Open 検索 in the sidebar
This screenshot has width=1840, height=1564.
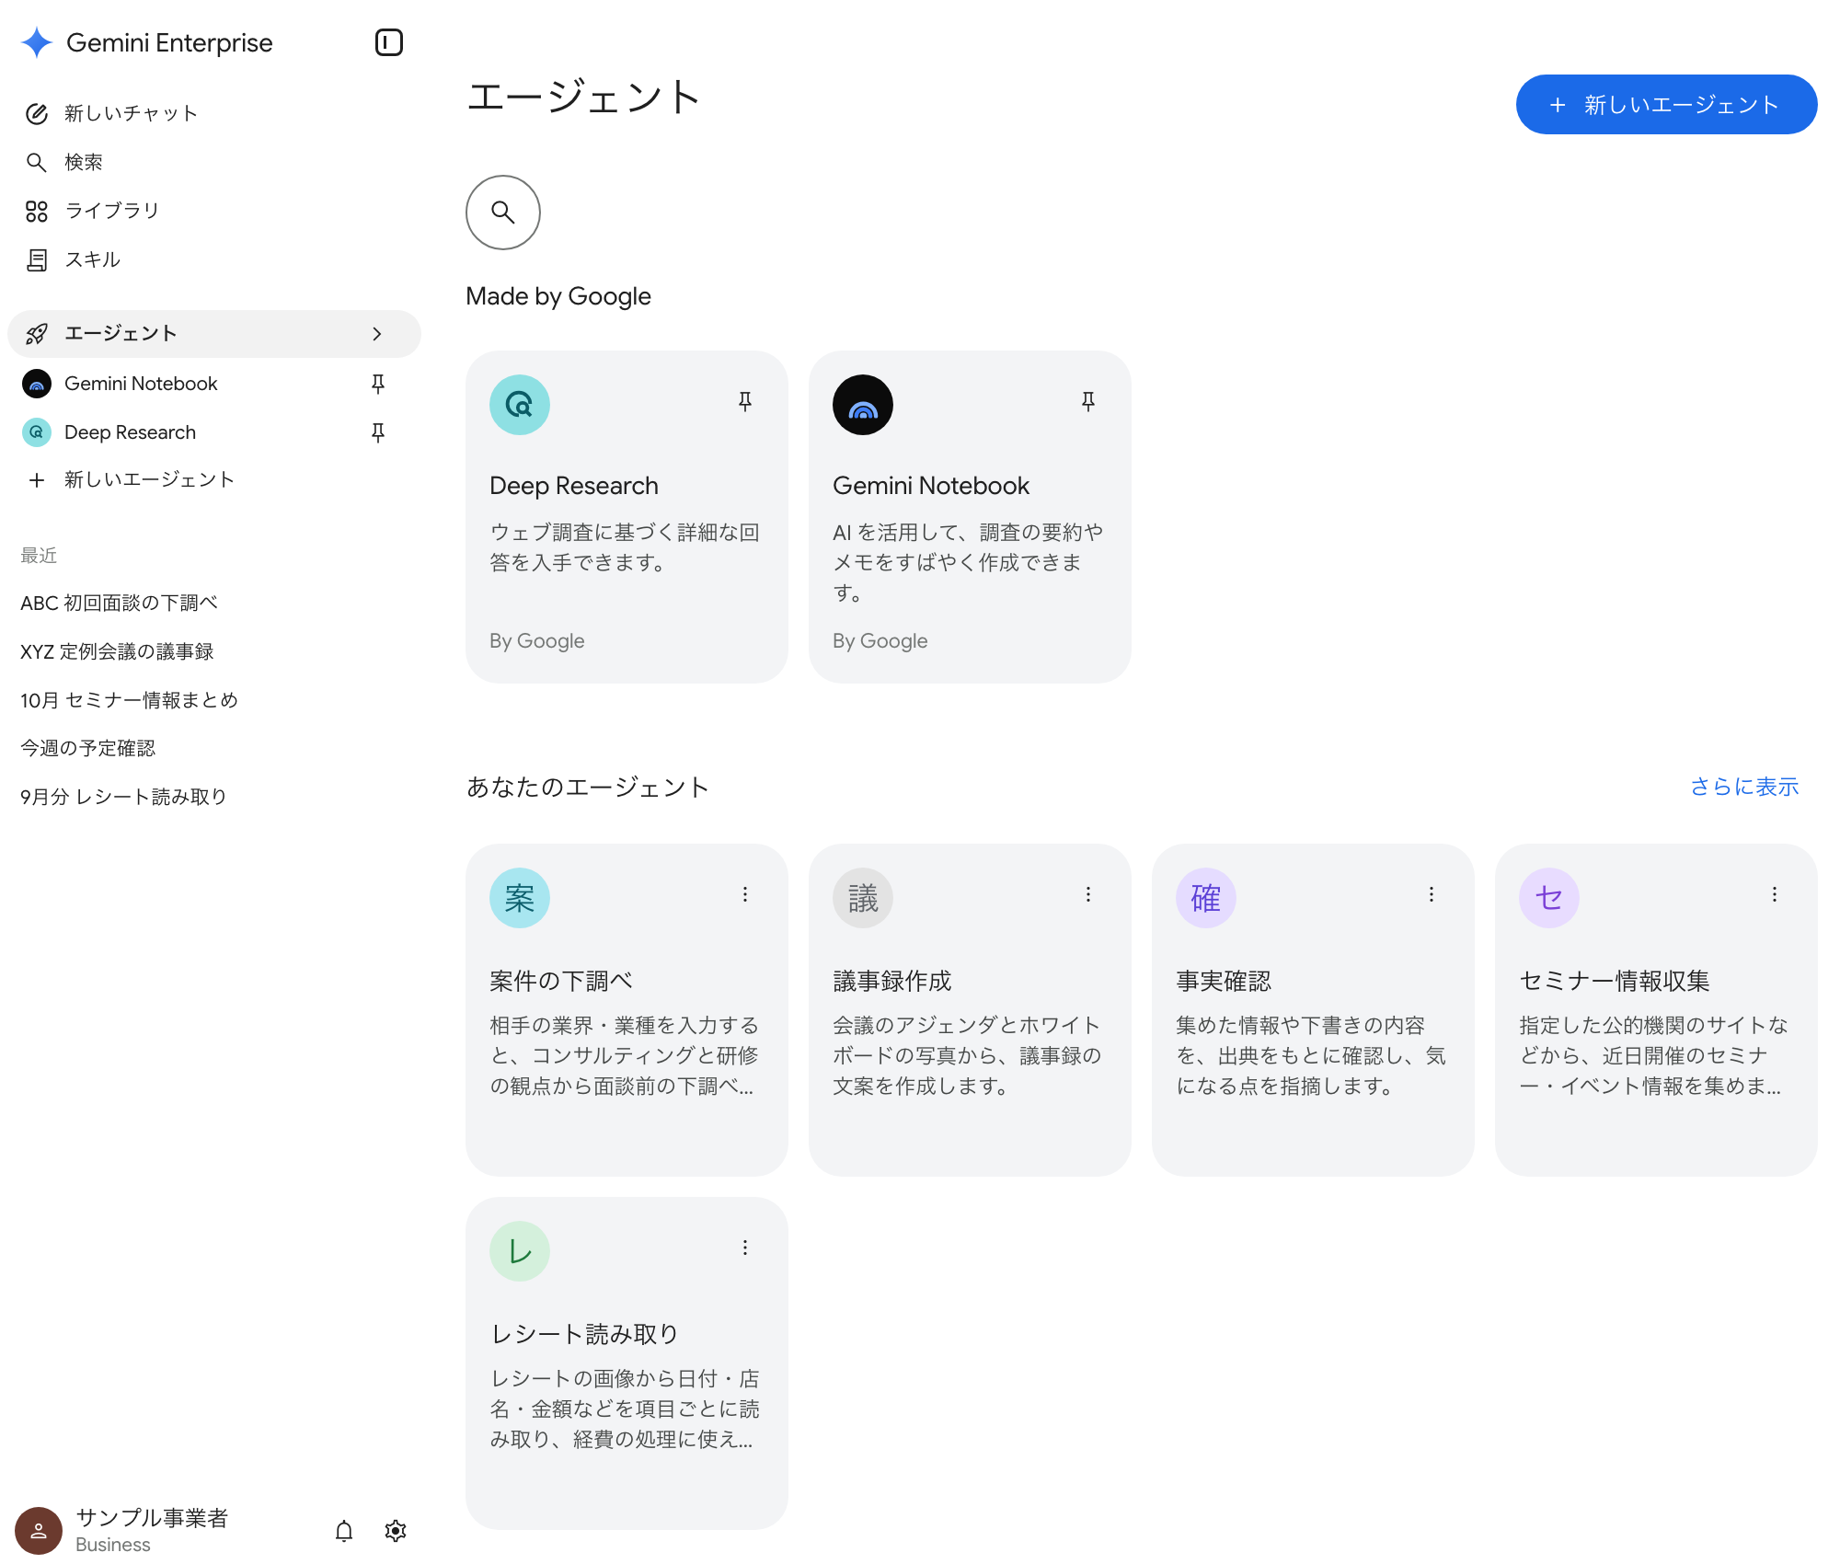tap(213, 162)
